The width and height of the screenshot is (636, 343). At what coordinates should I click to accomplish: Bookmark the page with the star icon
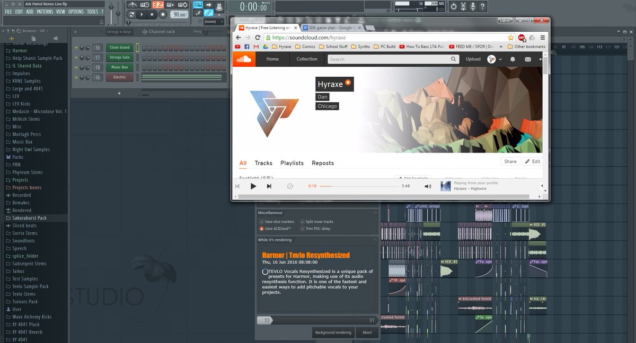click(511, 38)
